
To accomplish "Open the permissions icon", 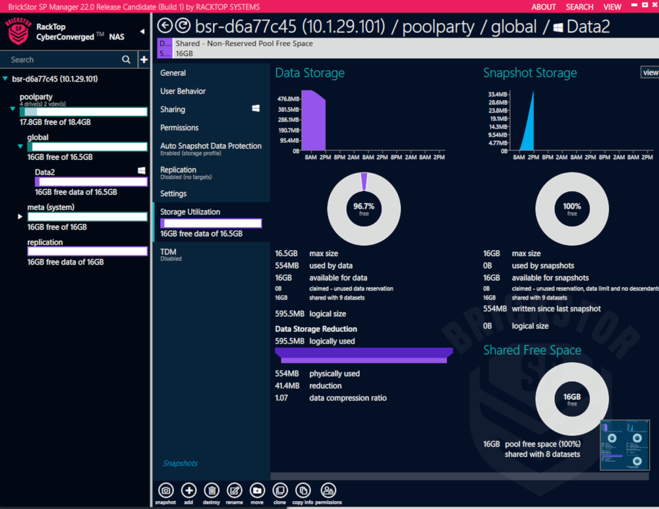I will pyautogui.click(x=327, y=491).
